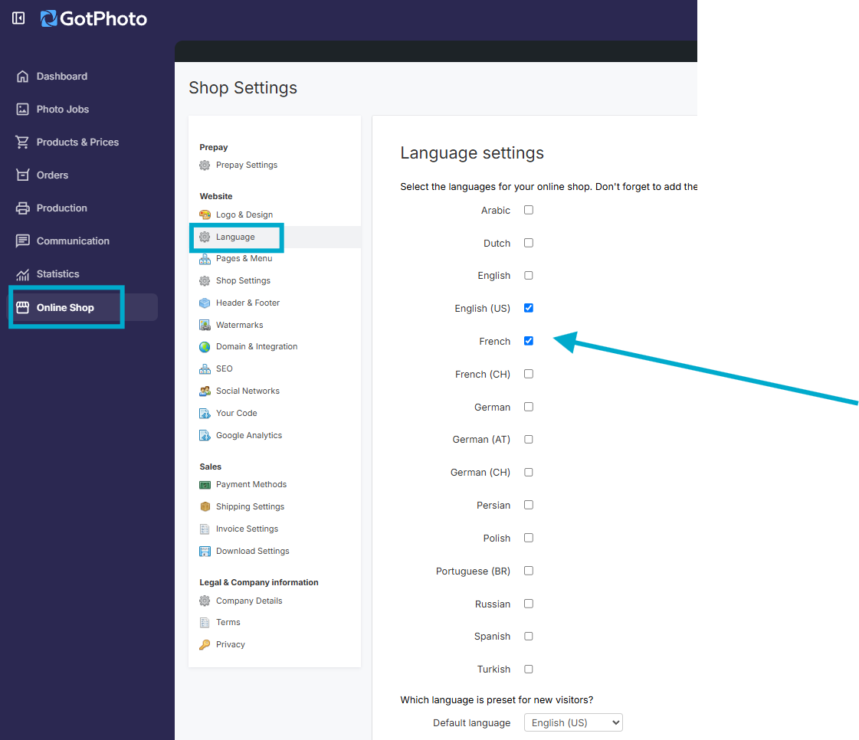The image size is (859, 740).
Task: Open the Language settings link
Action: coord(235,237)
